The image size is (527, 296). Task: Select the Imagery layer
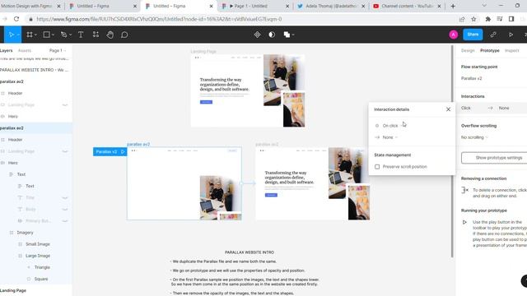click(25, 233)
